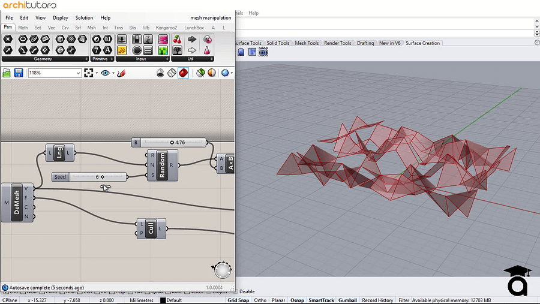Select the pink Gradient input icon

coord(163,39)
